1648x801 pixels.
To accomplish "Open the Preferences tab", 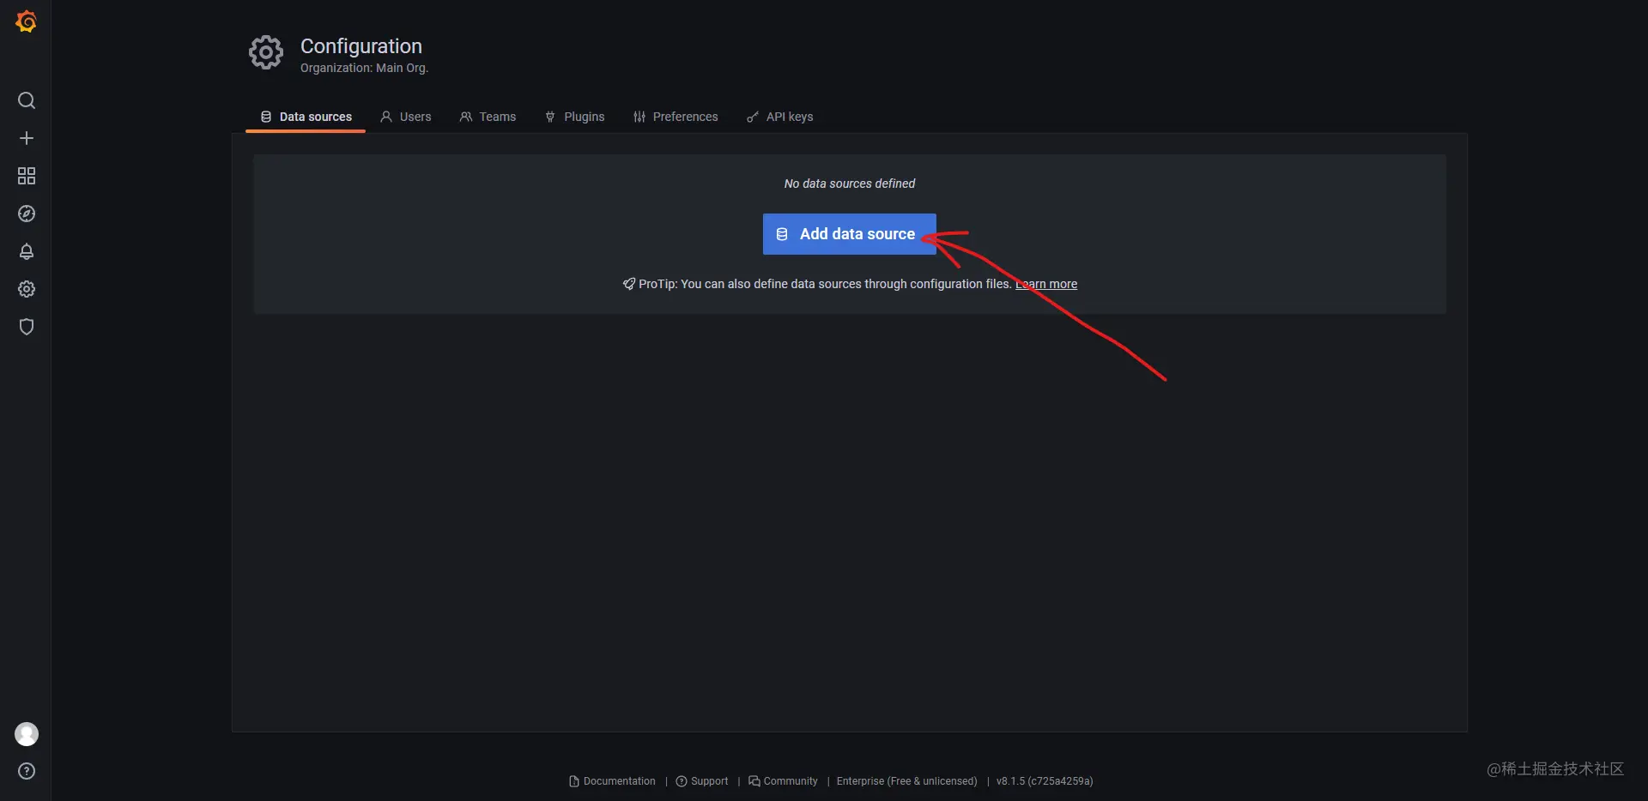I will coord(676,117).
